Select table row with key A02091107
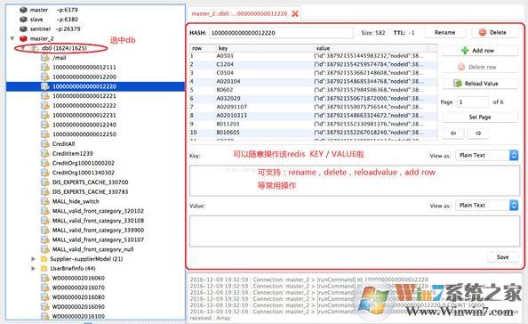Screen dimensions: 528x324 [x=314, y=107]
